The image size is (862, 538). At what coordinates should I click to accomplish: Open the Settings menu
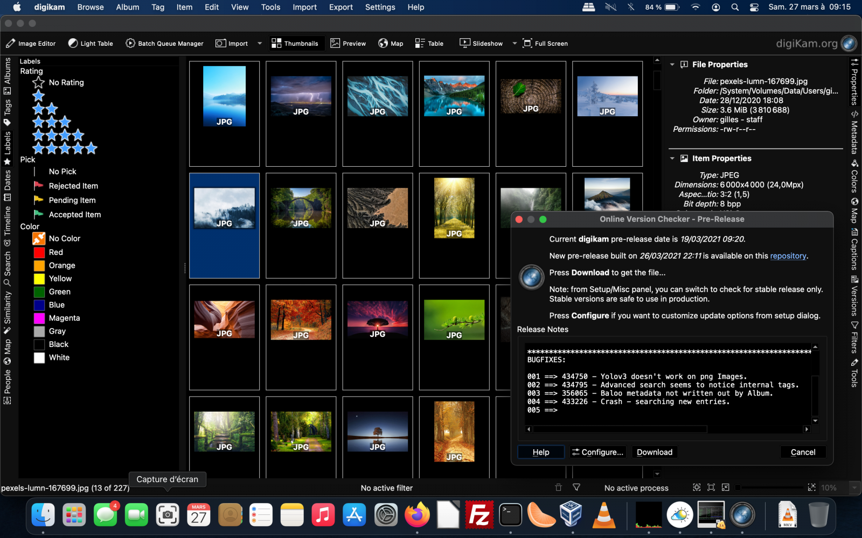tap(380, 7)
